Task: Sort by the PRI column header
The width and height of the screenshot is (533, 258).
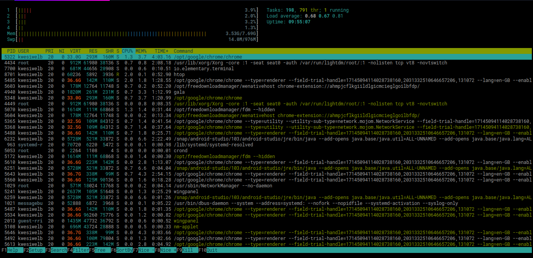Action: click(x=49, y=51)
